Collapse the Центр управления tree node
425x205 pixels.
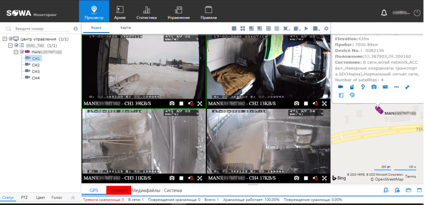tap(4, 39)
